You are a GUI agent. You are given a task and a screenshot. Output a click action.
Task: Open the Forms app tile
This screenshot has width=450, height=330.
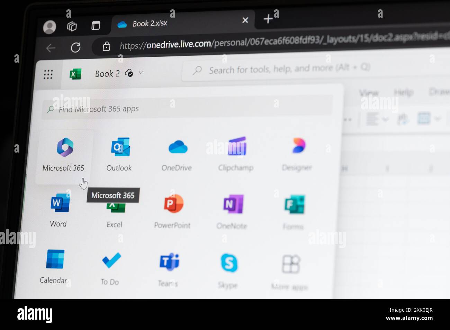(x=294, y=213)
